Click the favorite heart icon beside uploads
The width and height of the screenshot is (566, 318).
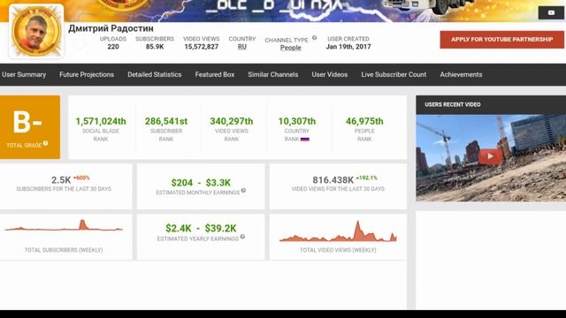click(x=80, y=44)
